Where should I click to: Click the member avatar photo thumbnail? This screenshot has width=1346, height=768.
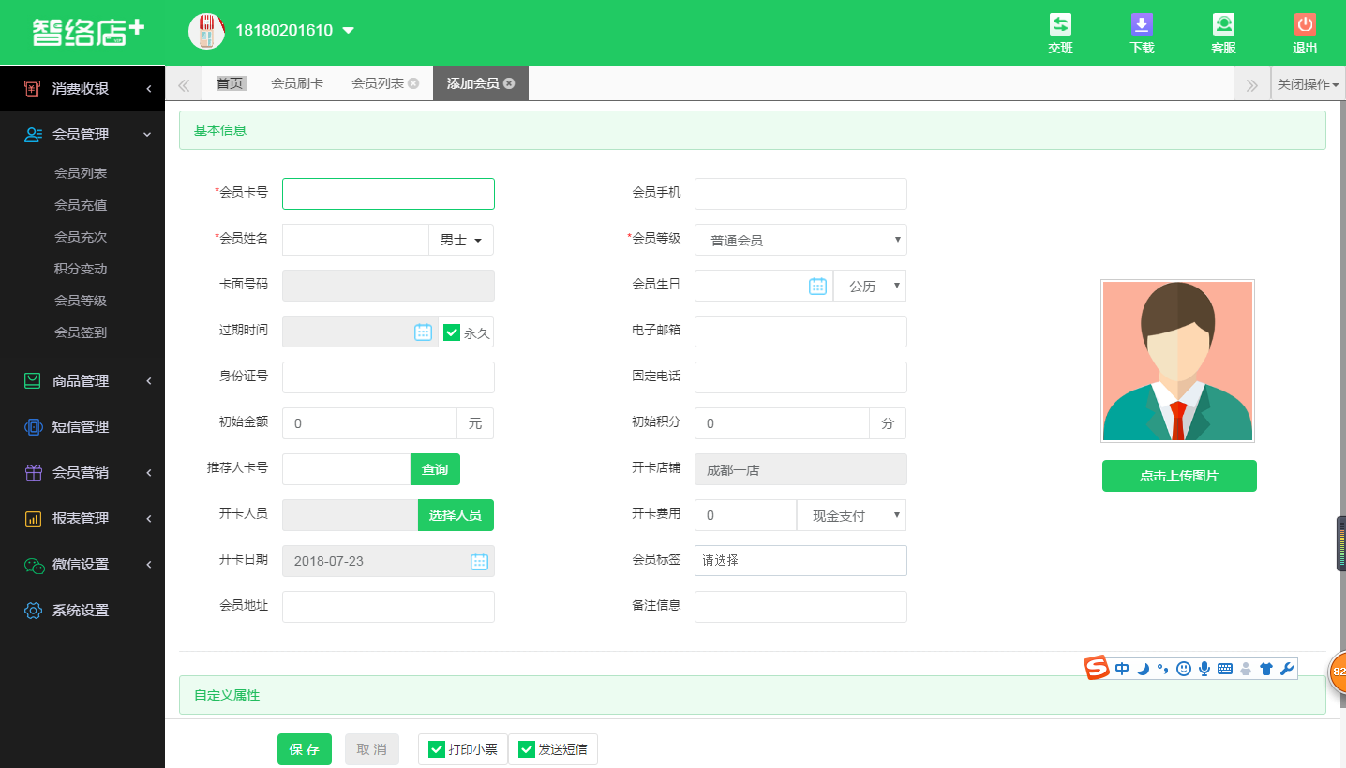point(1177,361)
